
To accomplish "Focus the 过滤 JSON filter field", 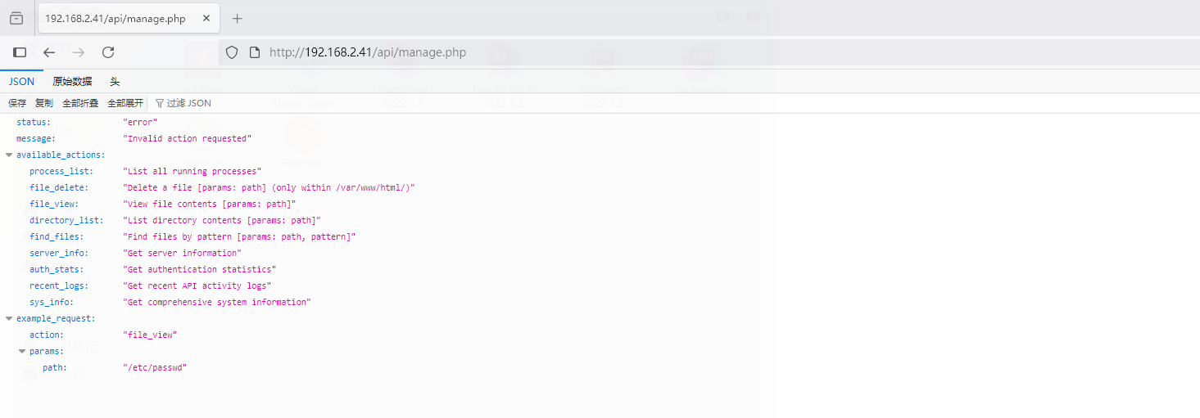I will pos(188,103).
